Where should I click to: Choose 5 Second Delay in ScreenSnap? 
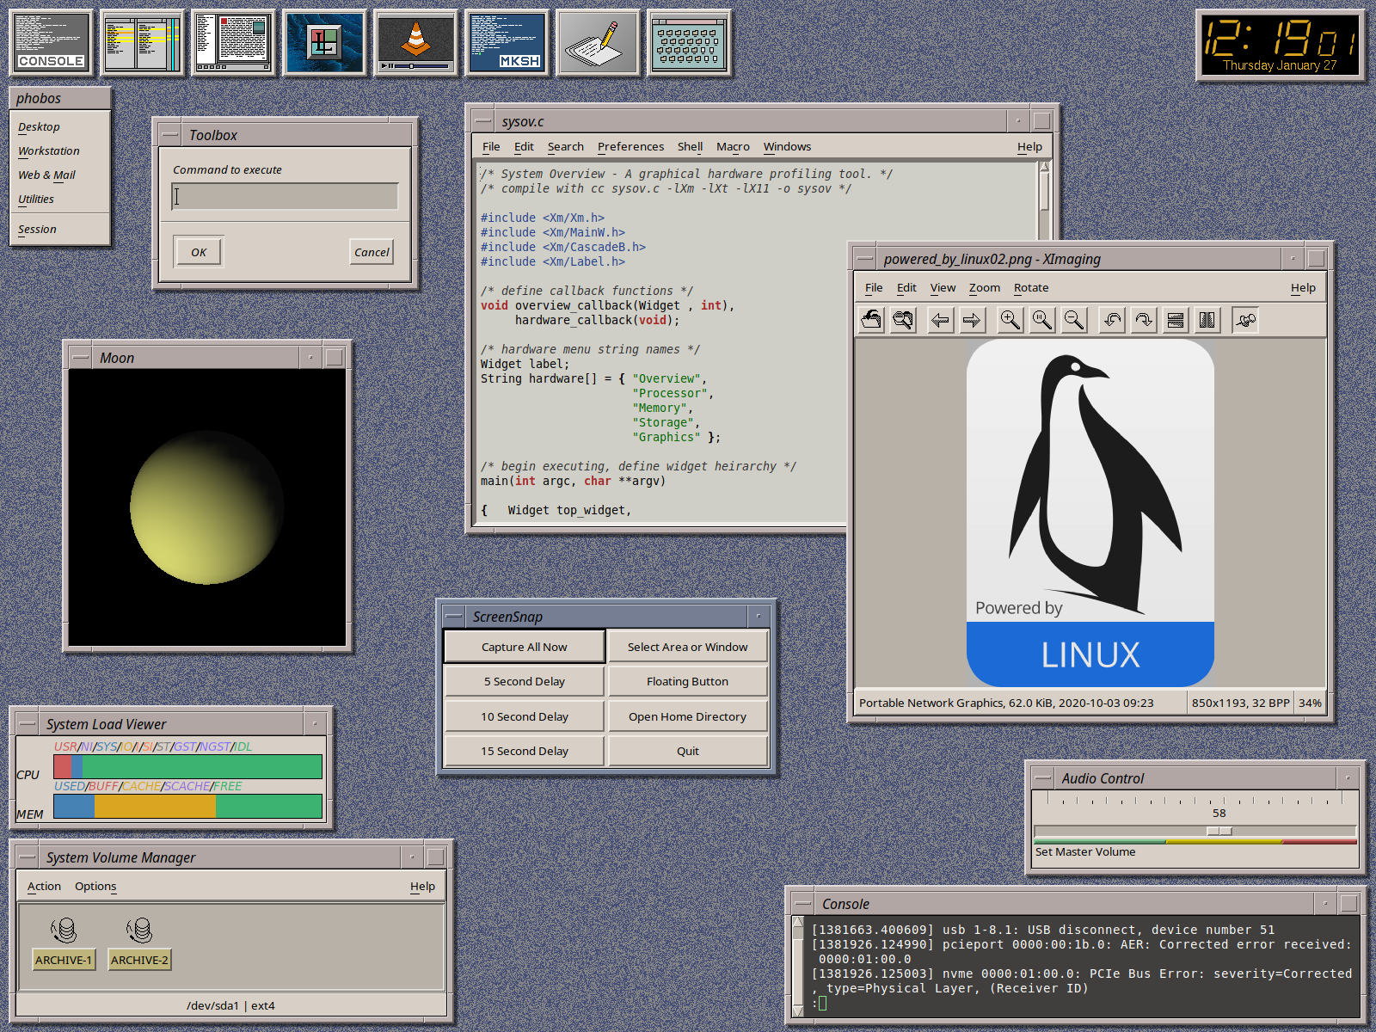click(525, 681)
